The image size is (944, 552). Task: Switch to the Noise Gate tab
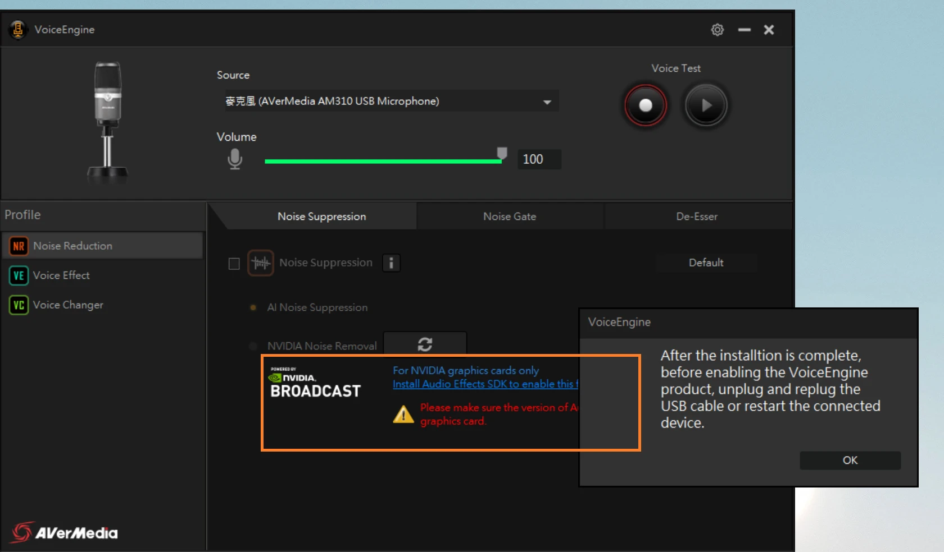coord(510,217)
